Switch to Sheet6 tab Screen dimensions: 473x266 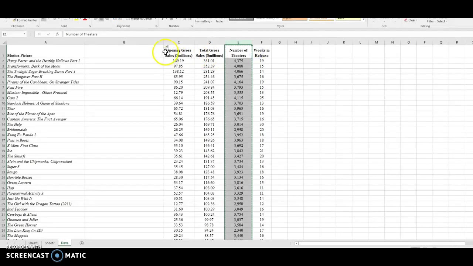(x=33, y=243)
